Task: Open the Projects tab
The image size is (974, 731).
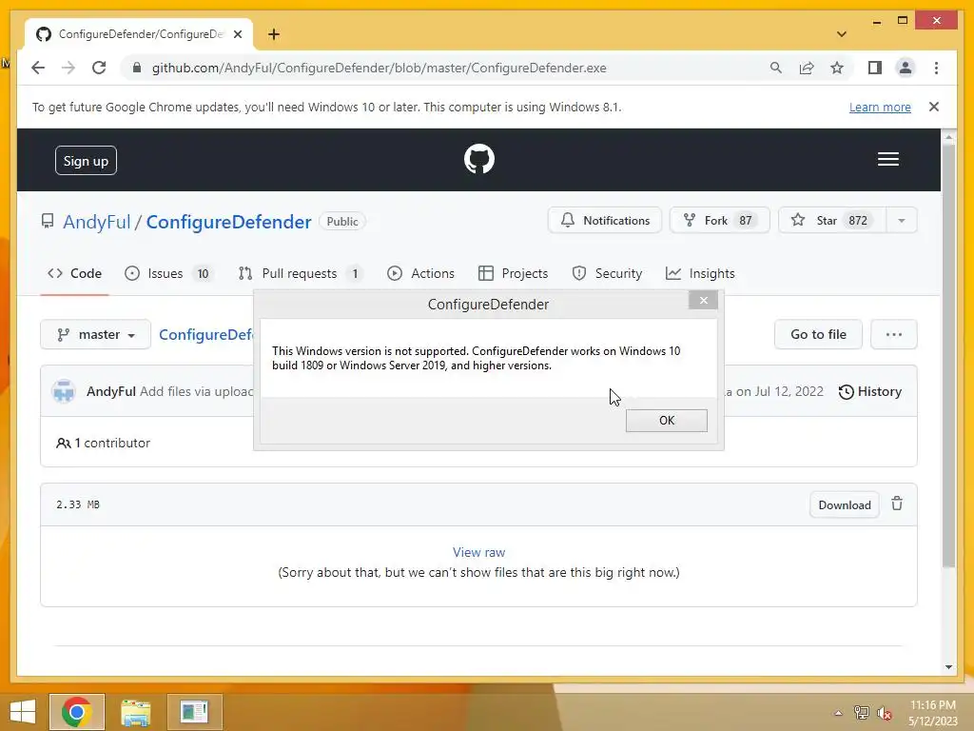Action: click(513, 273)
